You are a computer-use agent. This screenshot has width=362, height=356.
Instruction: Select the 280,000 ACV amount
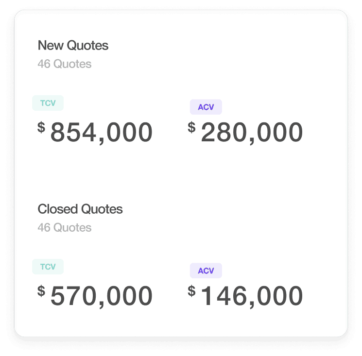pos(252,133)
